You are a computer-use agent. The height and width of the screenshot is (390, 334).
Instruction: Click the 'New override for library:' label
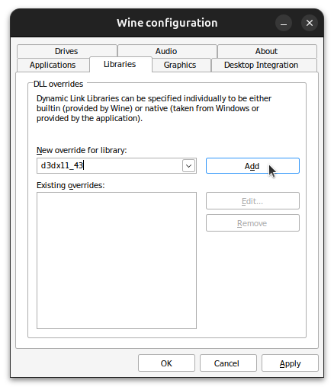point(82,150)
